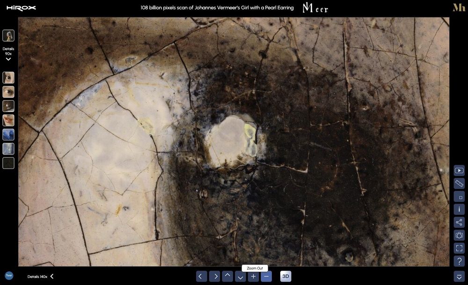468x285 pixels.
Task: Open the full painting thumbnail
Action: tap(8, 36)
